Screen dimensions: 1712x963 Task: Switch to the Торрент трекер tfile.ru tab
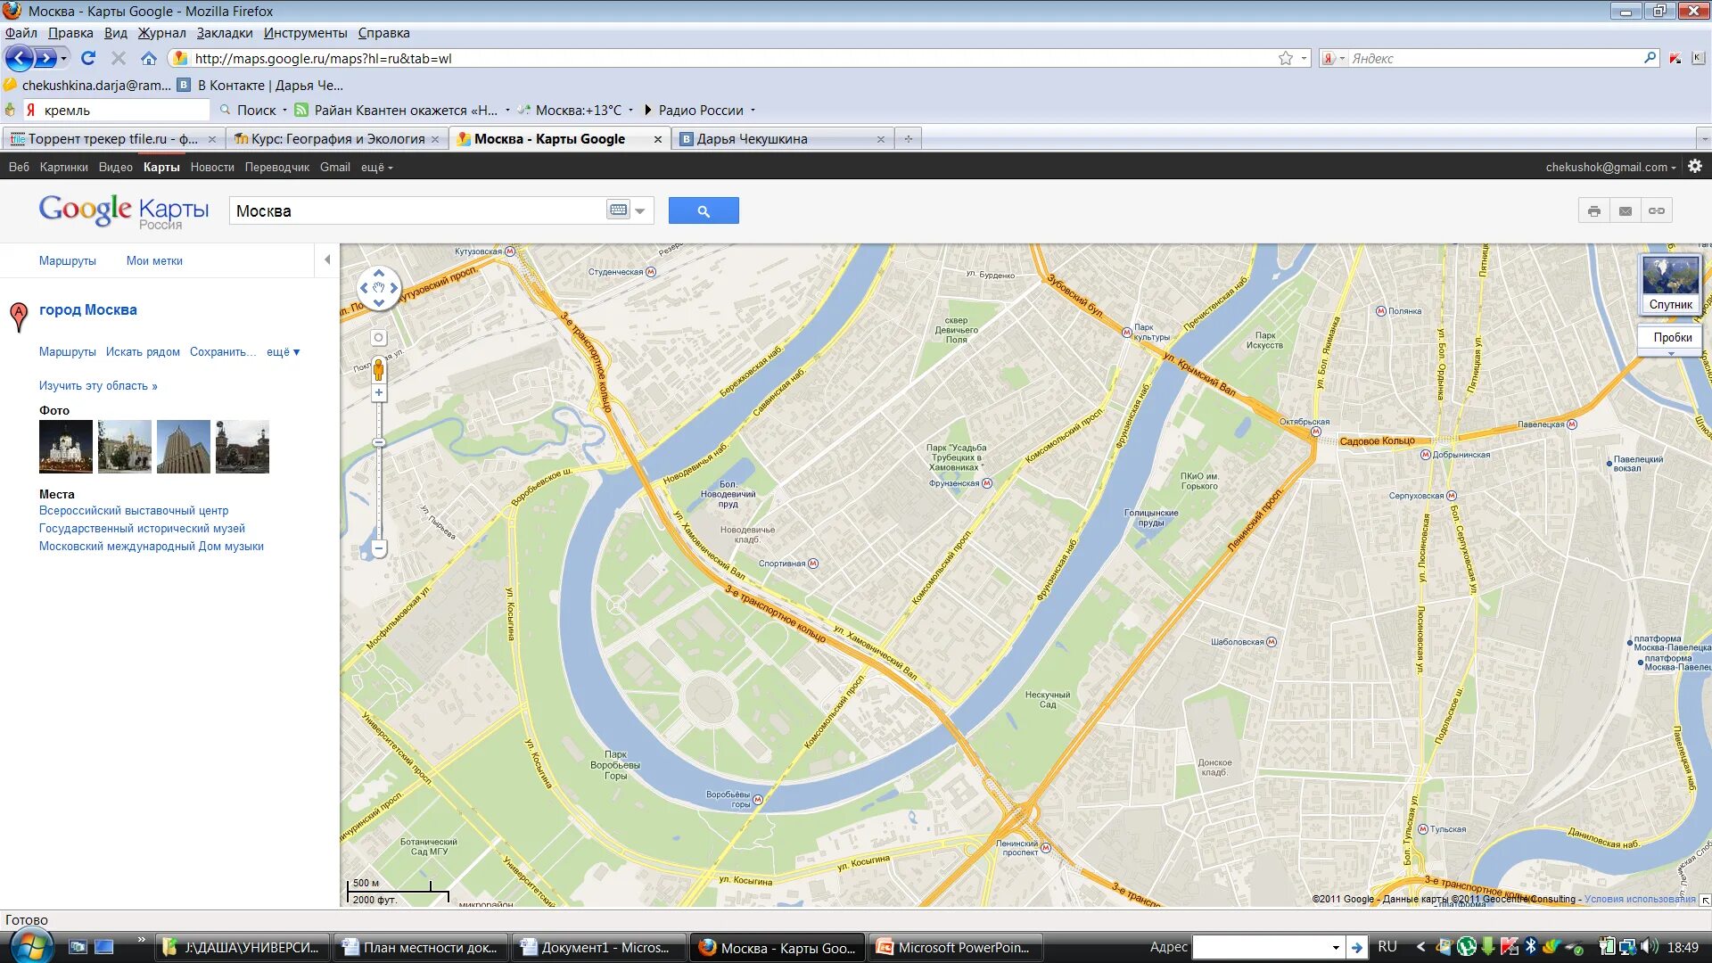(x=112, y=139)
